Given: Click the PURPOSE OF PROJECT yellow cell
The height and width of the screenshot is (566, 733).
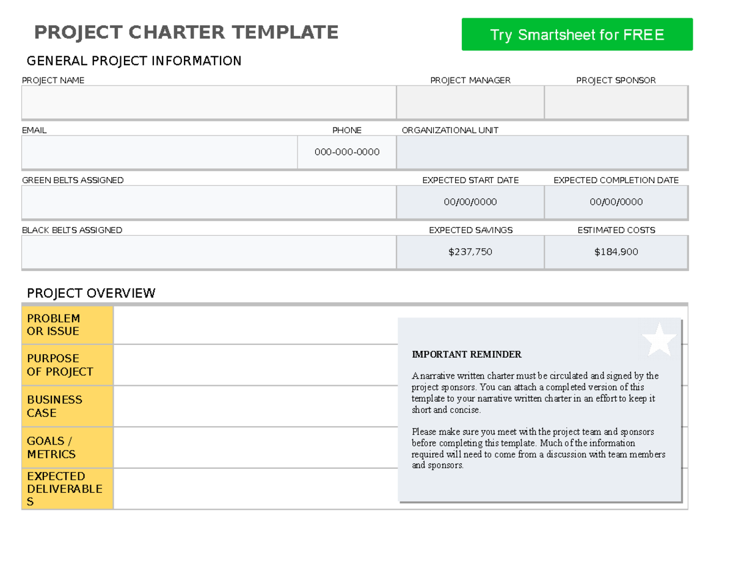Looking at the screenshot, I should coord(67,365).
